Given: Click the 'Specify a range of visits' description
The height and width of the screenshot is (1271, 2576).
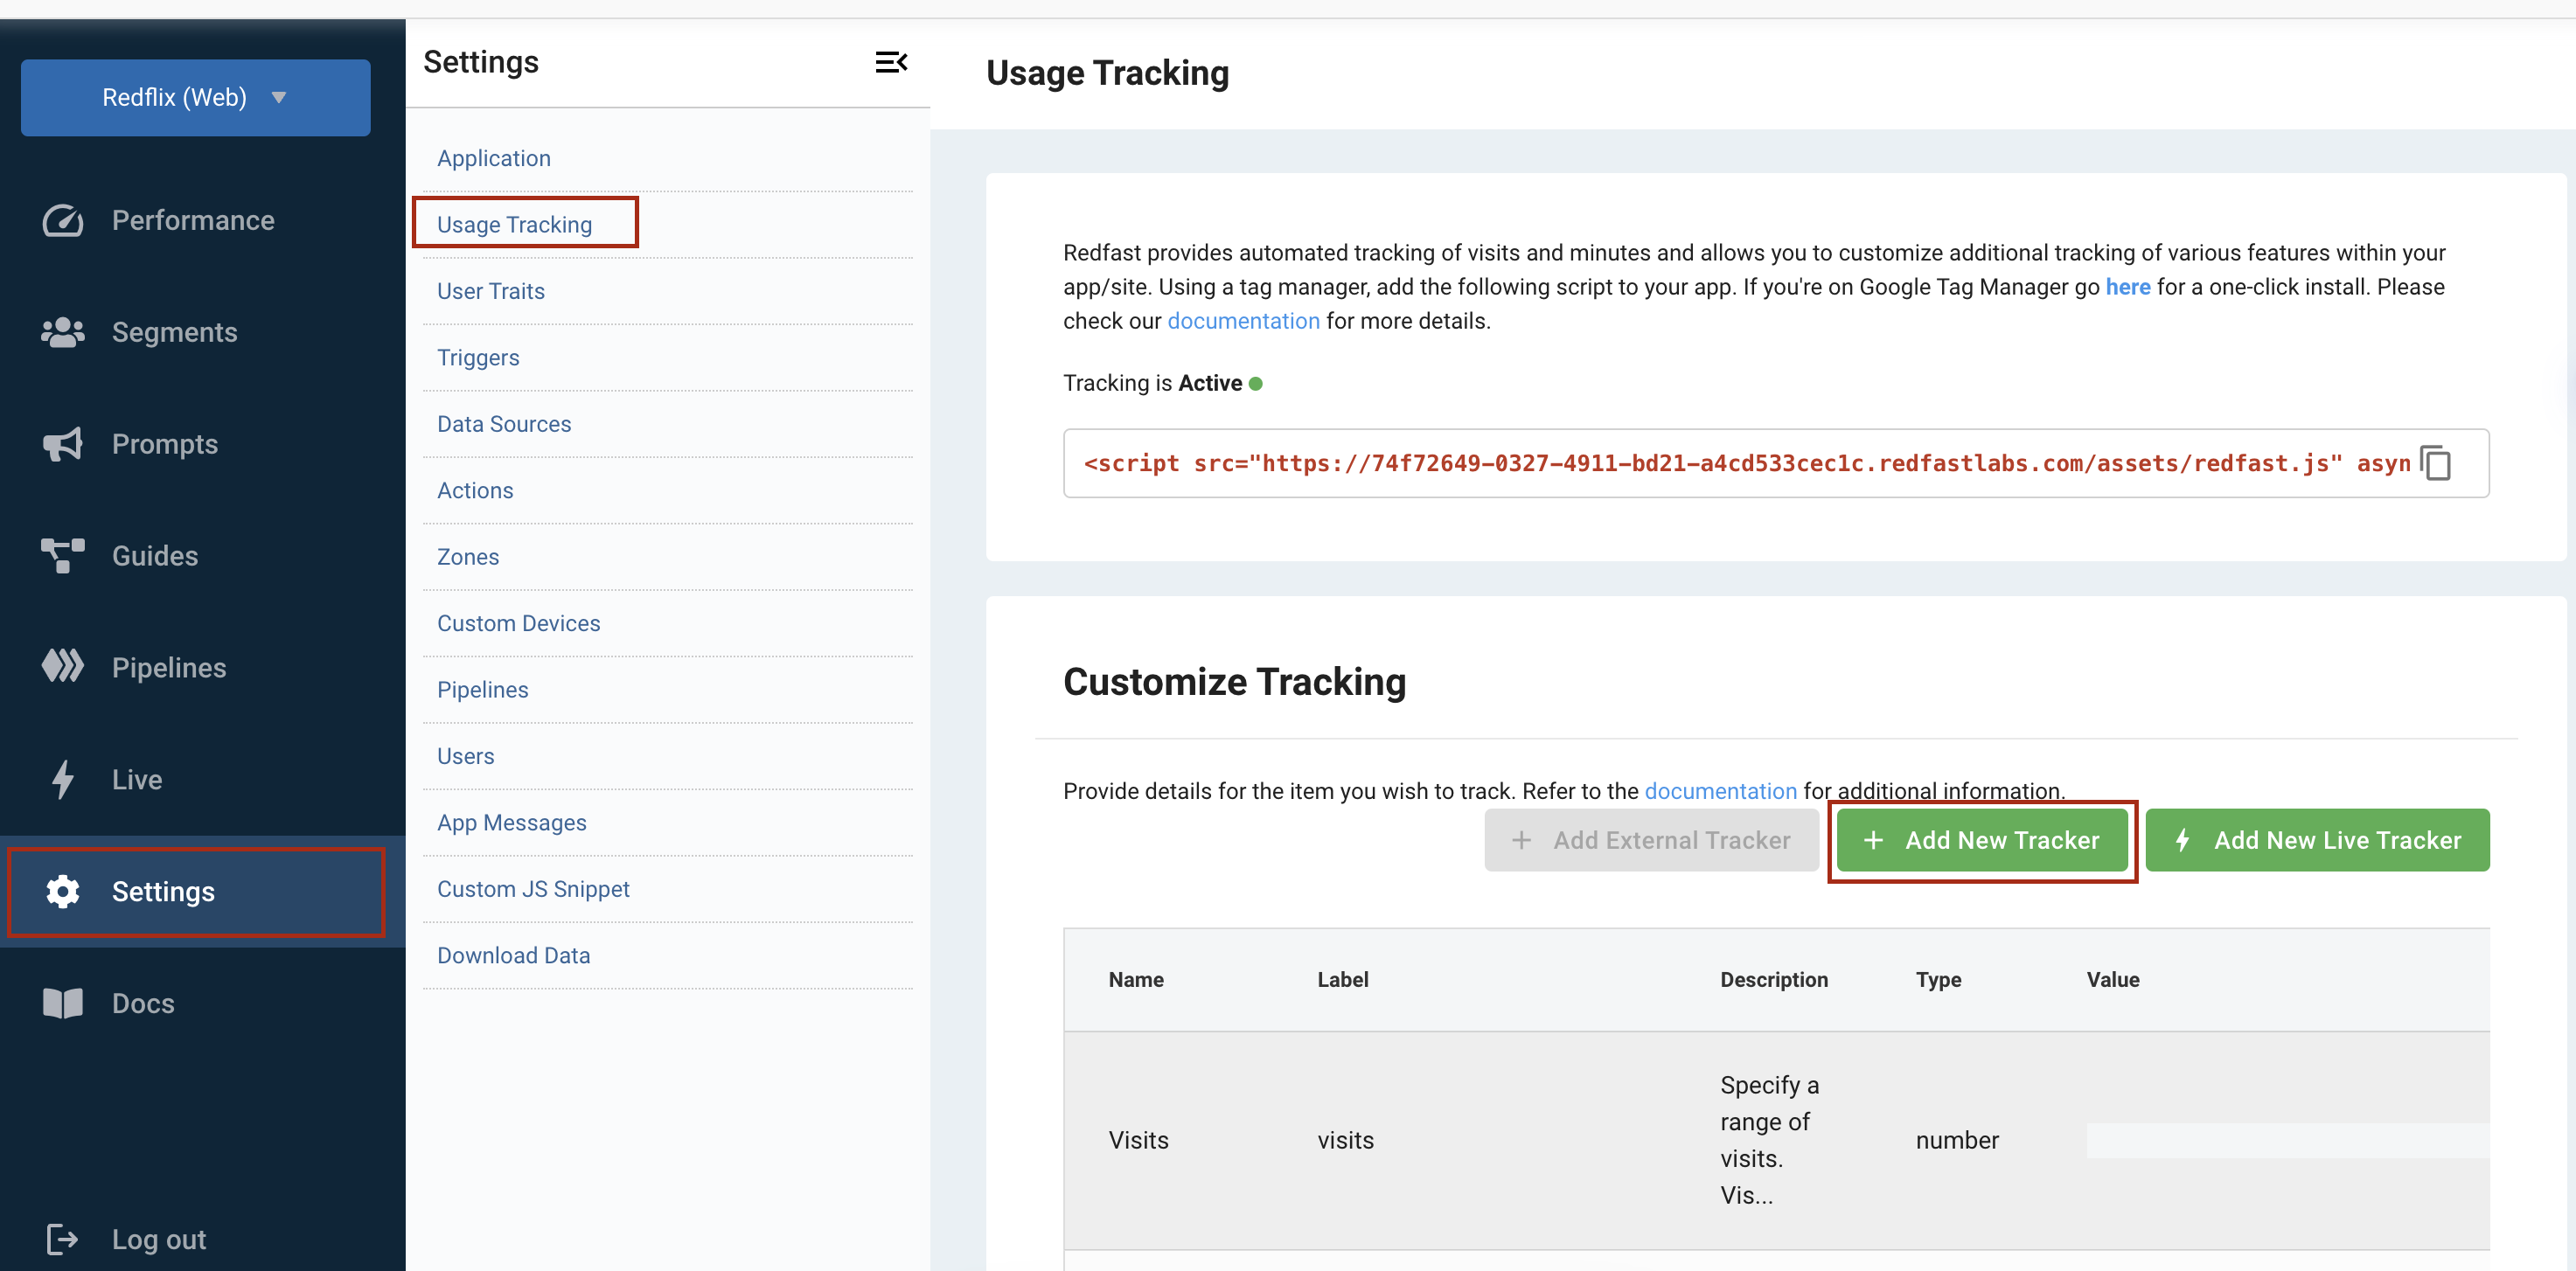Looking at the screenshot, I should tap(1769, 1140).
